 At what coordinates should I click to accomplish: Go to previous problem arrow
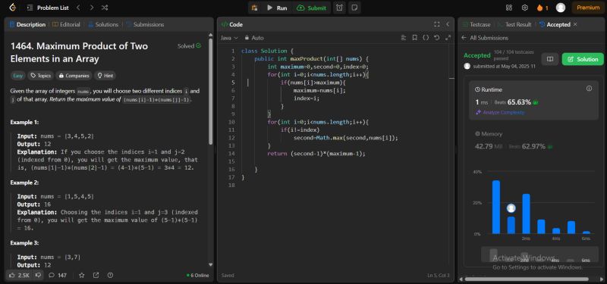(x=79, y=8)
